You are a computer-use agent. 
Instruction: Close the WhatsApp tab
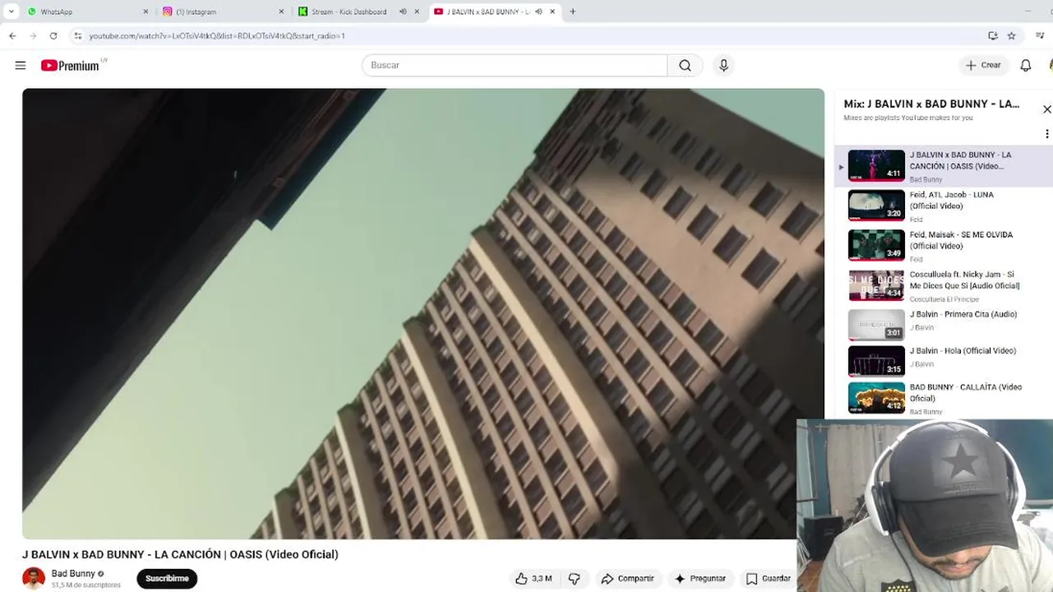tap(145, 12)
